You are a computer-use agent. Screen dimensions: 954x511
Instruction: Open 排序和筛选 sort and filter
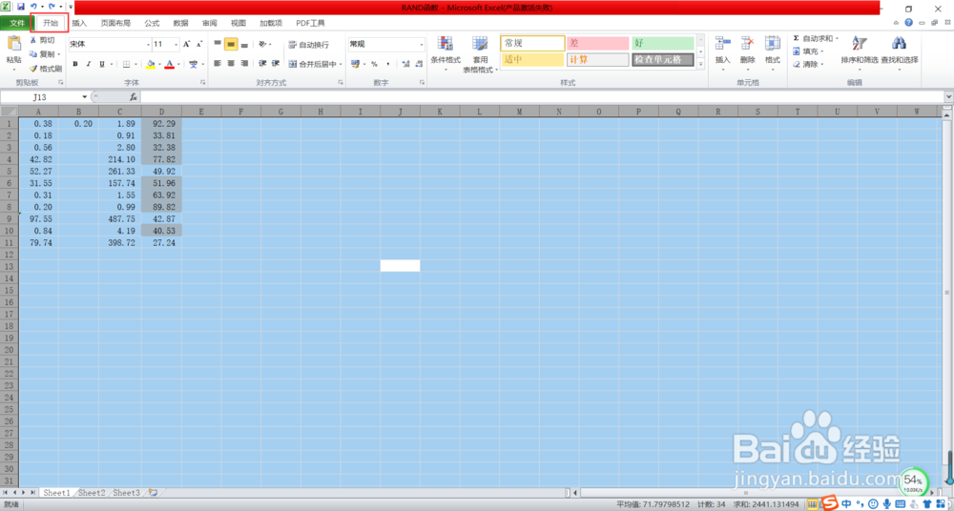860,51
